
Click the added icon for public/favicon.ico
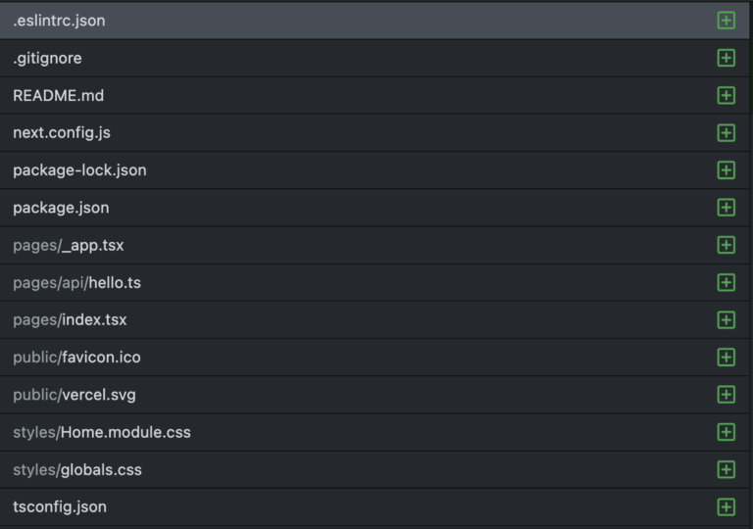[726, 358]
